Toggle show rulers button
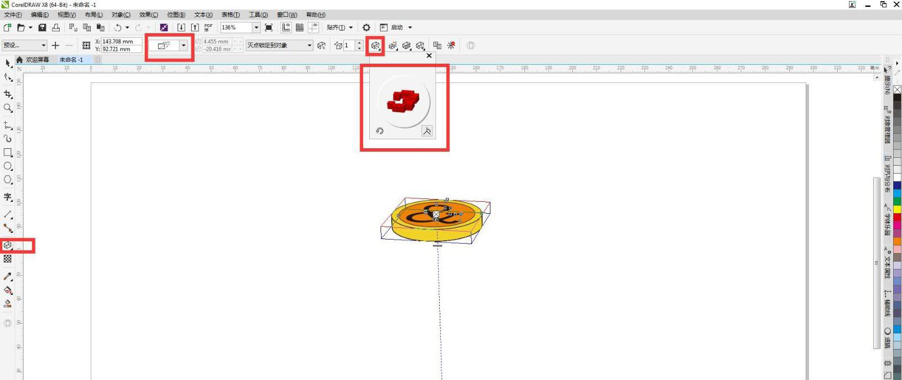Screen dimensions: 902x380 [286, 27]
